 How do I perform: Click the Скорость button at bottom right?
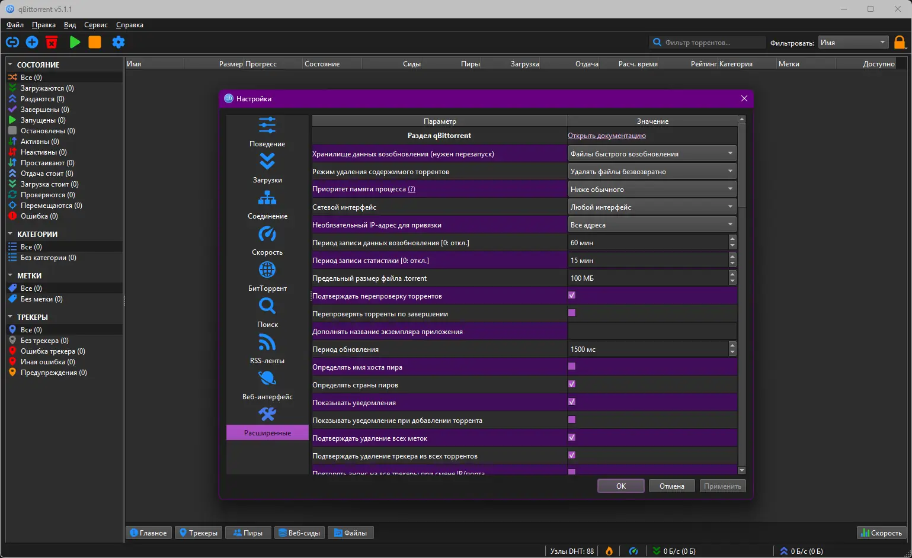[882, 533]
